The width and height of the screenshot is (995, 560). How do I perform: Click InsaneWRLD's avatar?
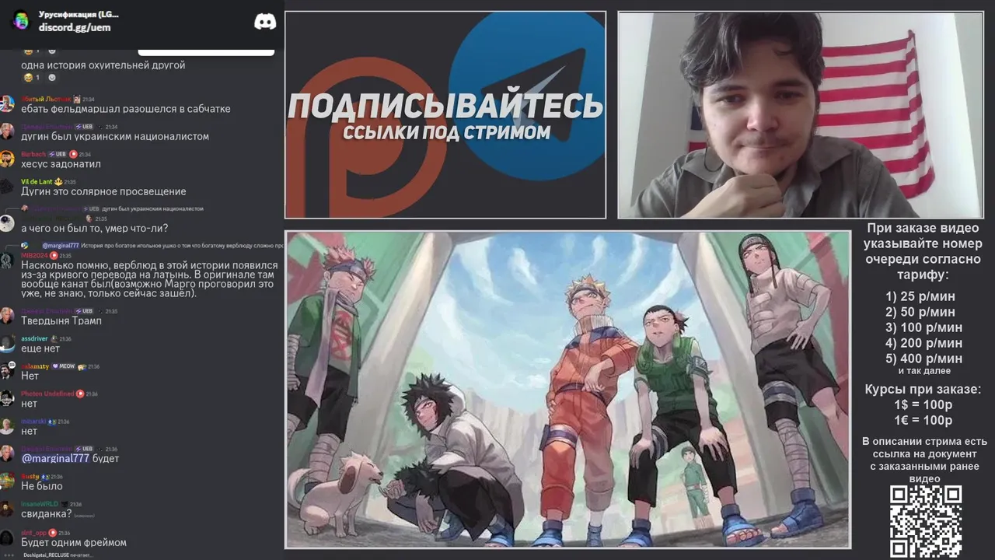click(x=7, y=509)
